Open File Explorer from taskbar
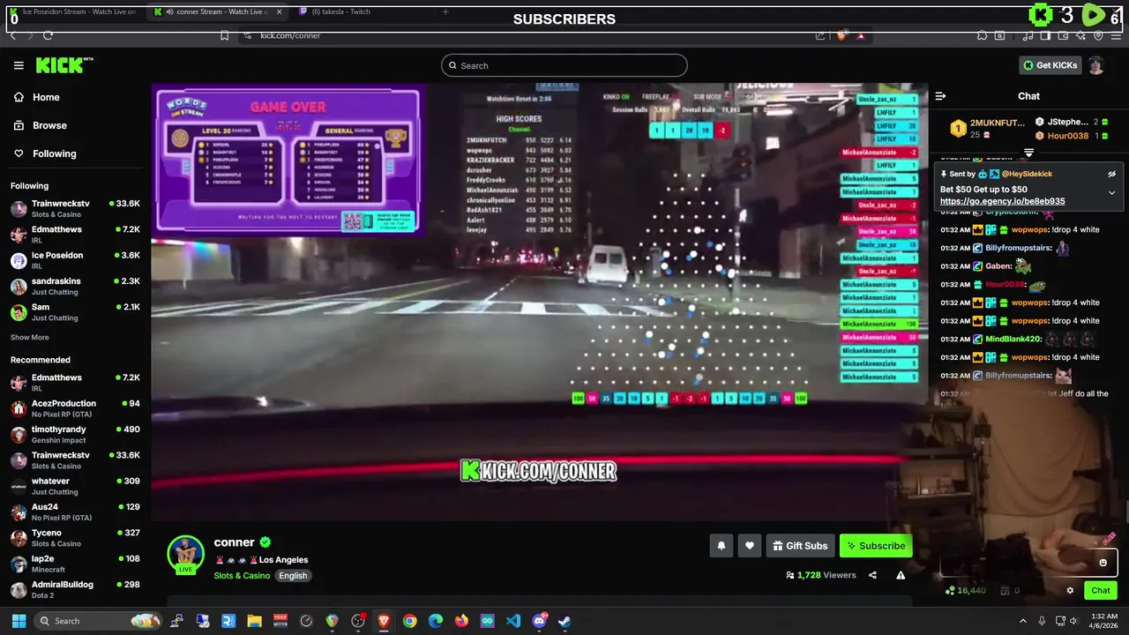This screenshot has width=1129, height=635. (x=254, y=621)
